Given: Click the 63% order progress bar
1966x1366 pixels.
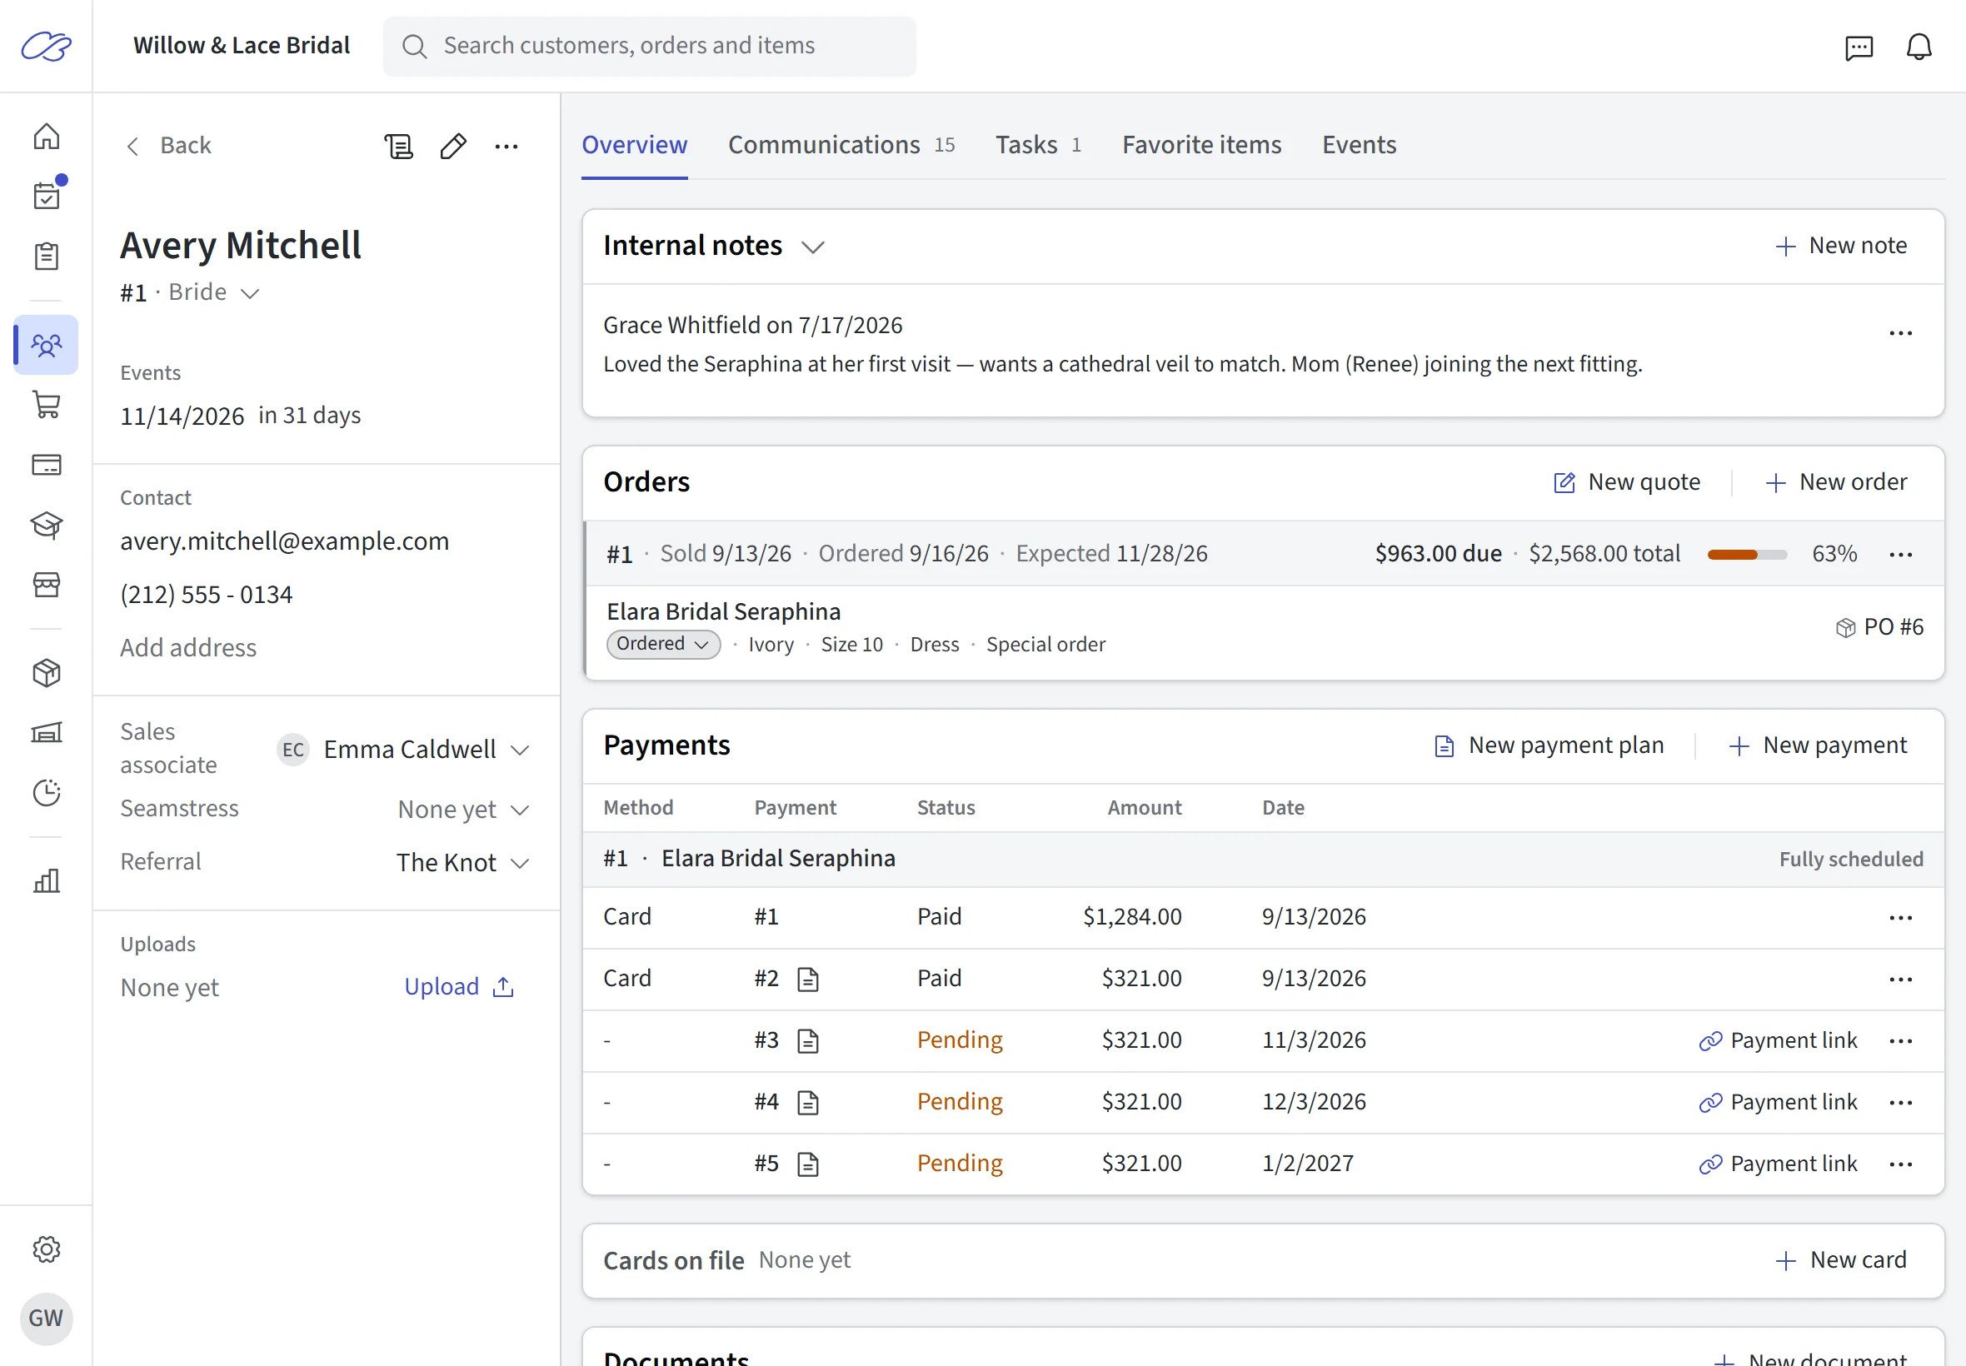Looking at the screenshot, I should pos(1746,555).
